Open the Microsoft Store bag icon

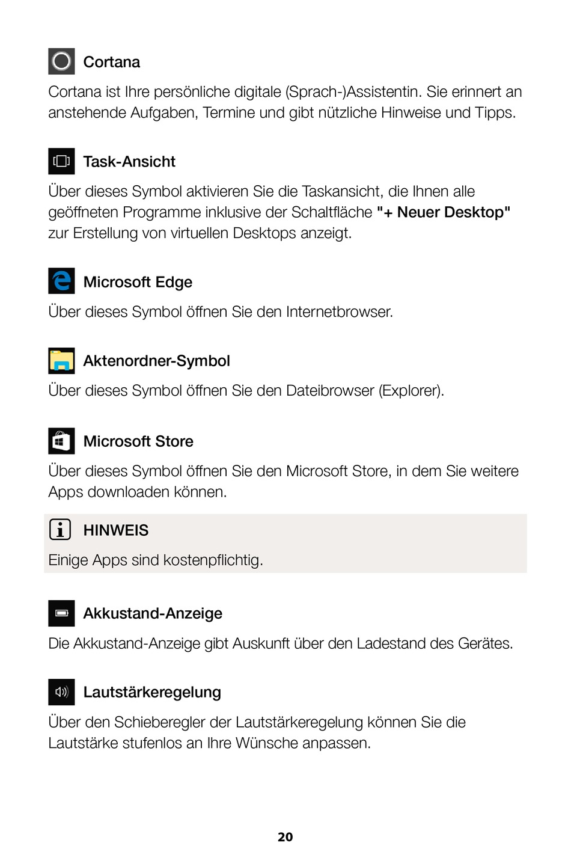pos(61,441)
